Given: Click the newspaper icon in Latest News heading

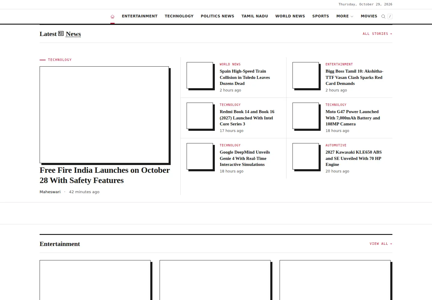Looking at the screenshot, I should (61, 34).
